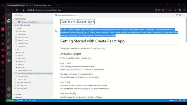Open the Explorer view in the activity bar
Image resolution: width=187 pixels, height=105 pixels.
click(9, 21)
